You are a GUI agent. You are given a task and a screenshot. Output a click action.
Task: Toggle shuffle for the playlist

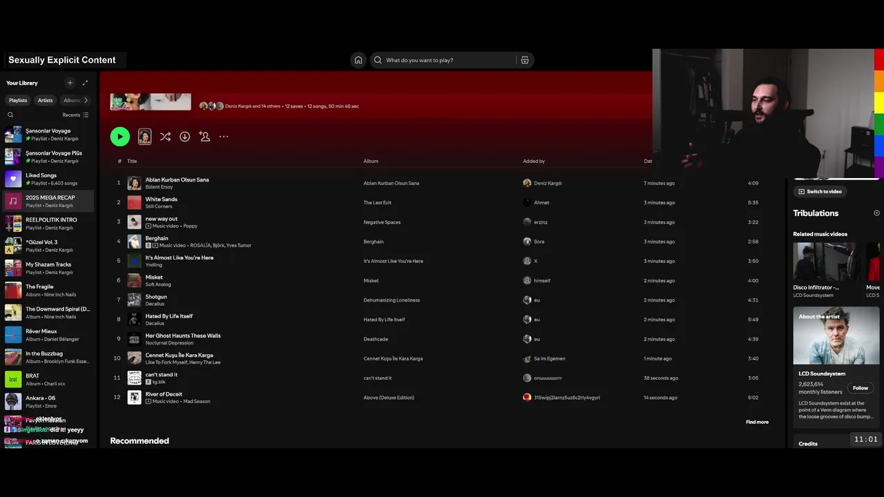point(165,137)
